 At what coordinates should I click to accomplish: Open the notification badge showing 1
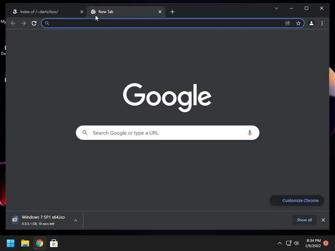(x=326, y=243)
